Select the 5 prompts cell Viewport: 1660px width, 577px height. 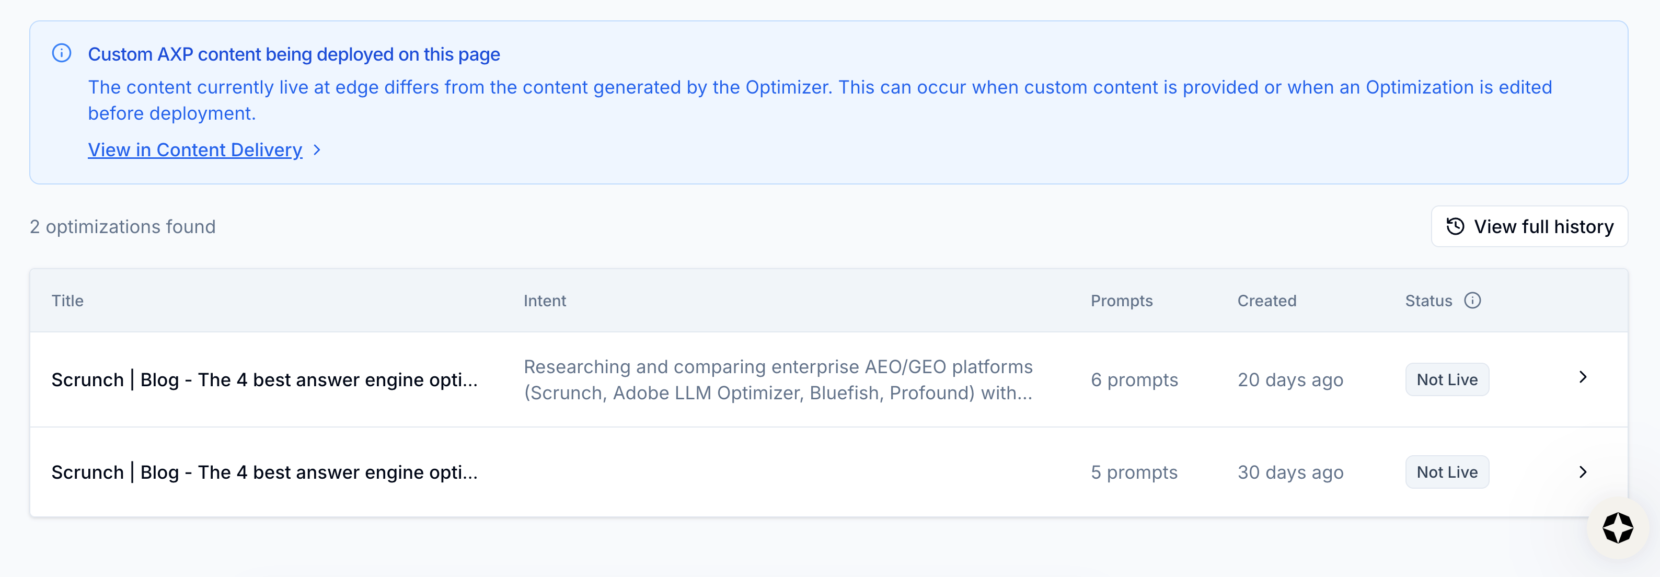(x=1134, y=472)
